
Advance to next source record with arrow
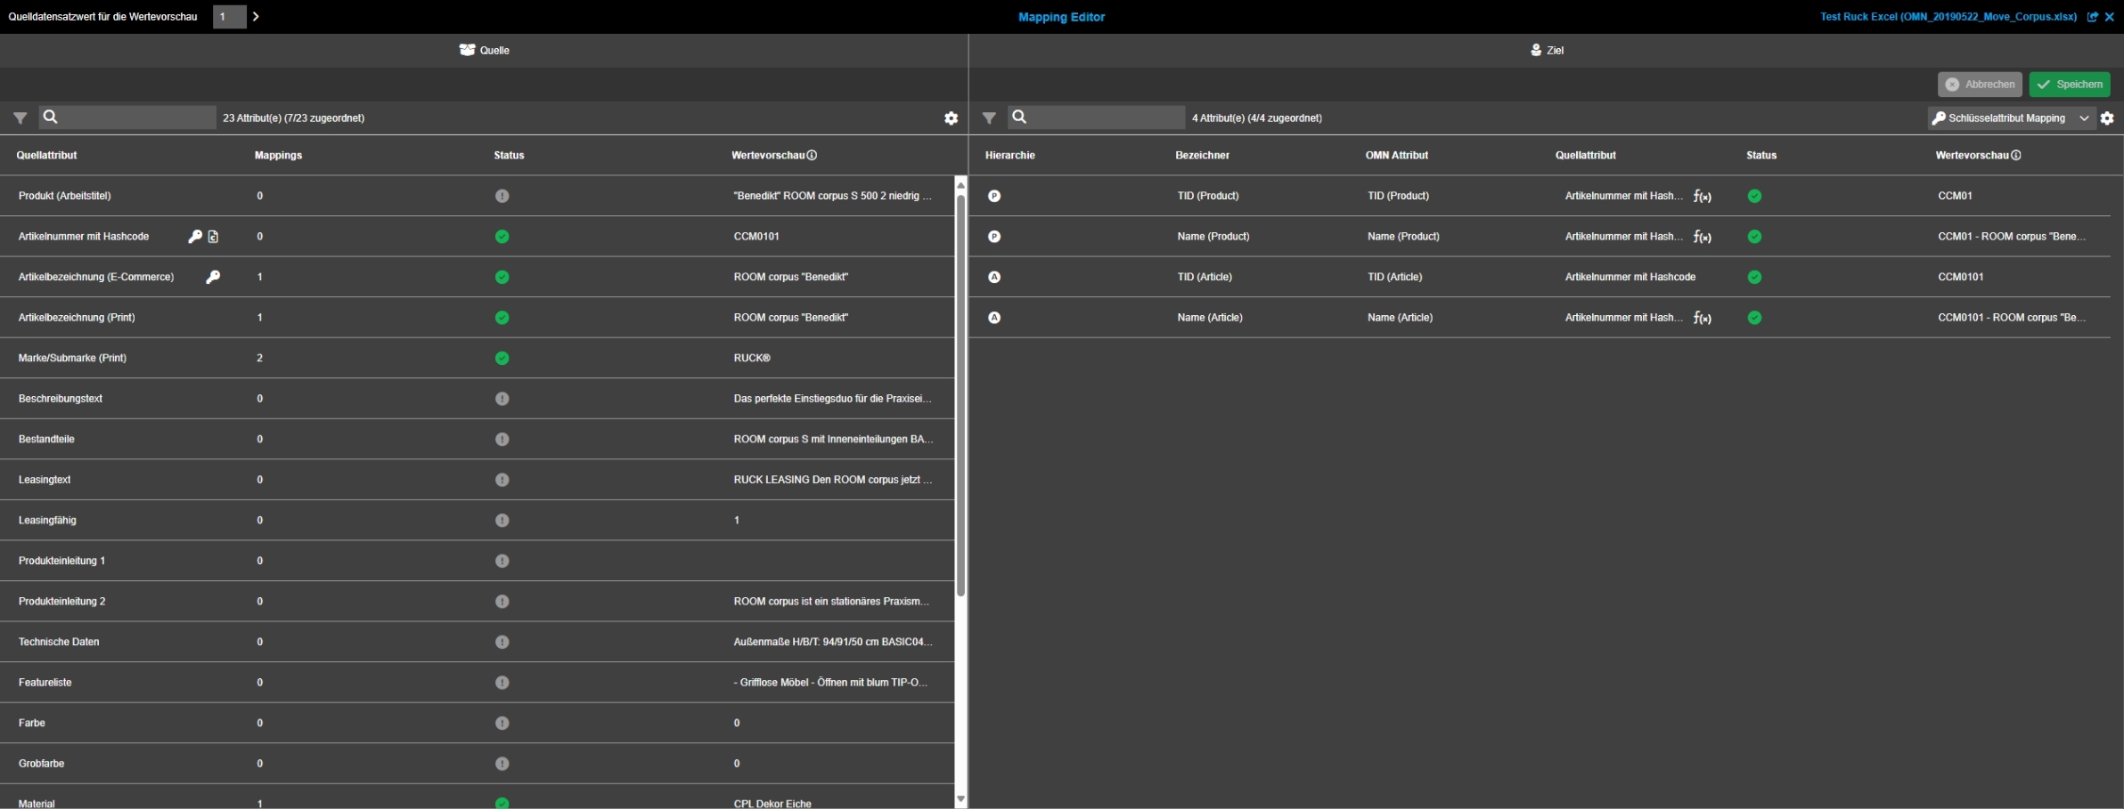pyautogui.click(x=256, y=17)
